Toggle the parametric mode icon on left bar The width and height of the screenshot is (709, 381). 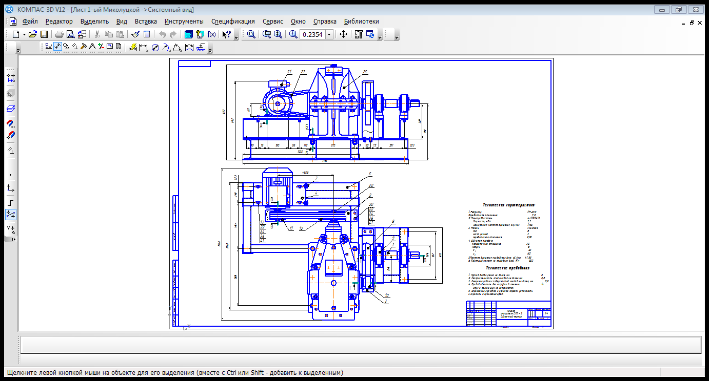(x=11, y=151)
